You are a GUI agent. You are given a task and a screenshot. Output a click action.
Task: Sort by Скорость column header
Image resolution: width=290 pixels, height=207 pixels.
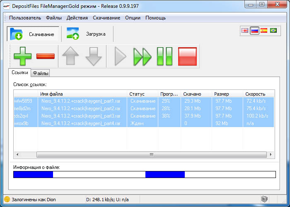coord(259,94)
